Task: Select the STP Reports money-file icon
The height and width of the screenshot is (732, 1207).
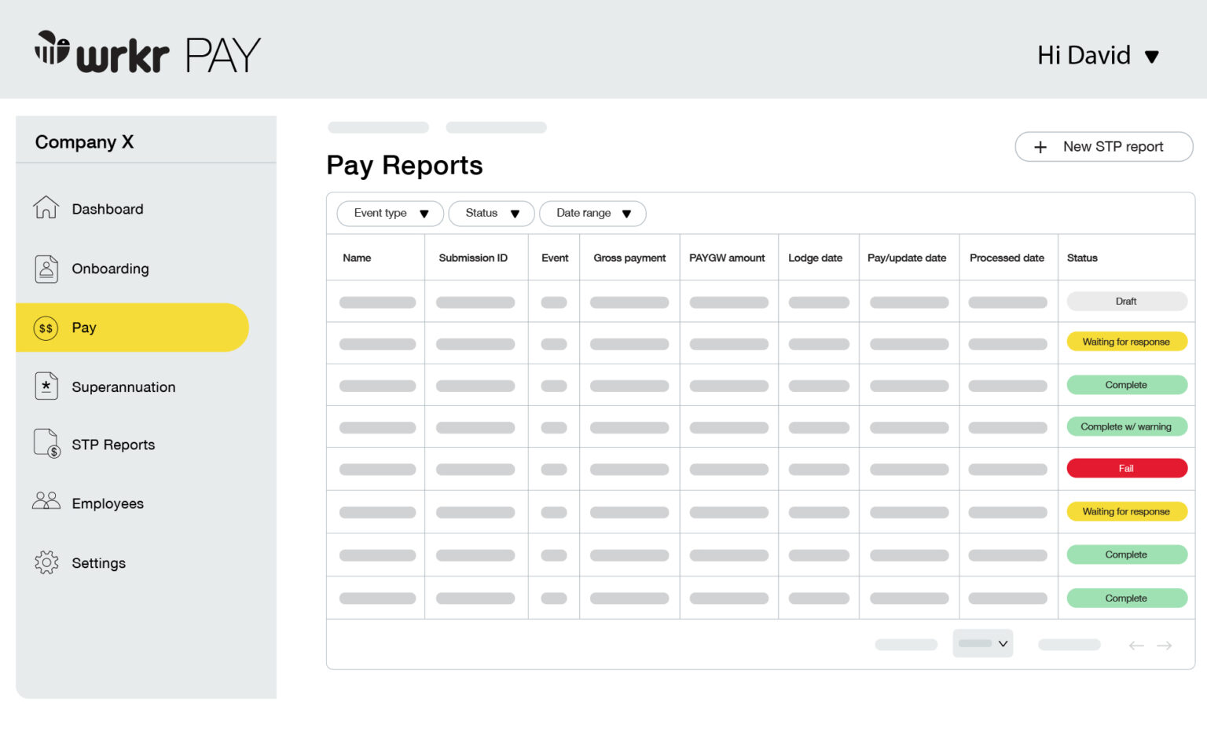Action: (45, 444)
